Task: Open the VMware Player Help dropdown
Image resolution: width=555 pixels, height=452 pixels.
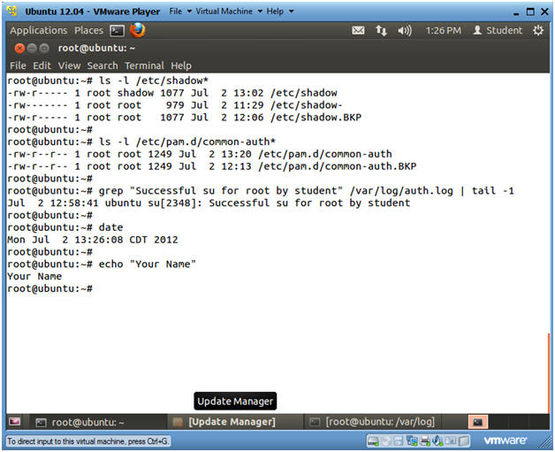Action: pos(279,11)
